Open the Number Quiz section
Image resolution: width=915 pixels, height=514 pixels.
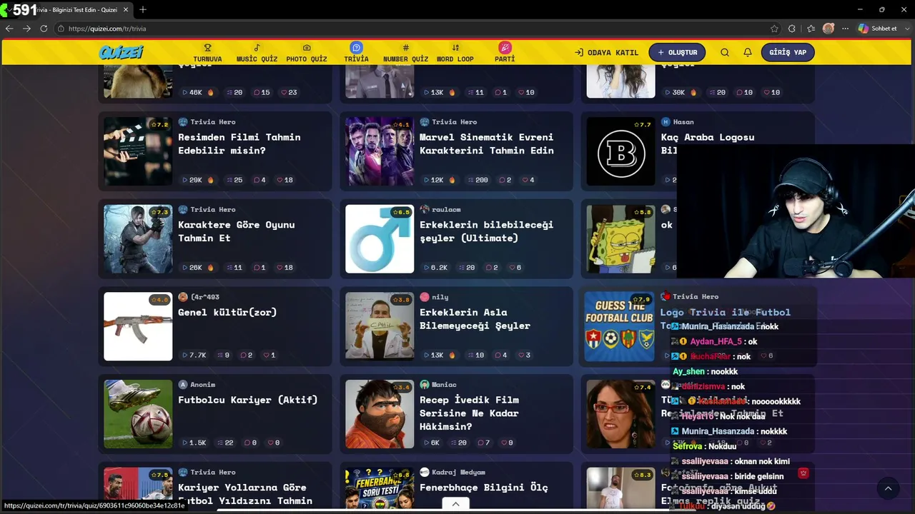click(x=405, y=53)
